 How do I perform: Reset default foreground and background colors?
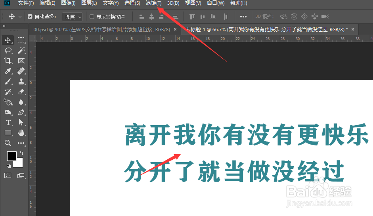coord(9,166)
